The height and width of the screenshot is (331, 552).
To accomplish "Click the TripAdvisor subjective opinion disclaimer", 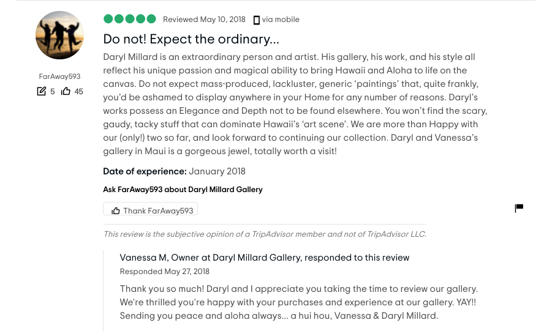I will (x=264, y=234).
